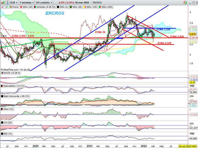Click the 45,686 RSI value label

[x=193, y=138]
